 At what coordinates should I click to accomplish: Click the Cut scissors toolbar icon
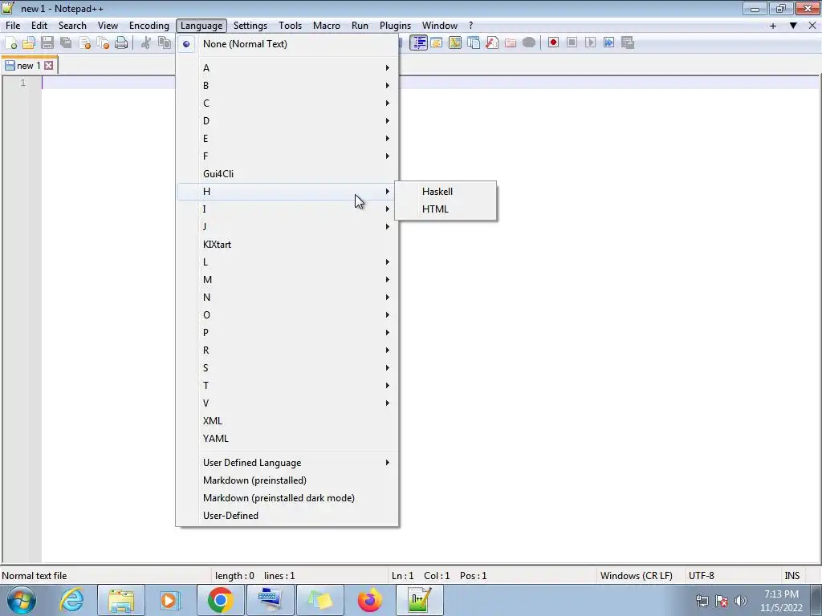[x=146, y=43]
